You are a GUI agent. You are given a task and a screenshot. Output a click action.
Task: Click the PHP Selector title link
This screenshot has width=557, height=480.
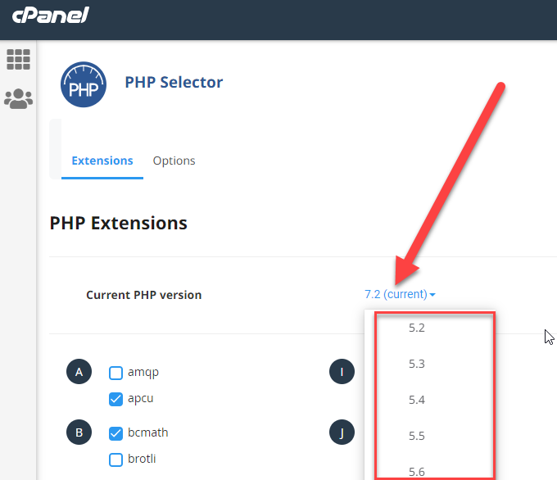[x=174, y=82]
